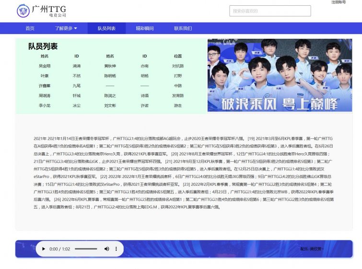Select player name 许鑫蓁

click(45, 86)
